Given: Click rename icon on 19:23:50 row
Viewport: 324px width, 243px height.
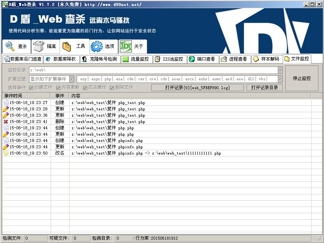Looking at the screenshot, I should click(6, 153).
